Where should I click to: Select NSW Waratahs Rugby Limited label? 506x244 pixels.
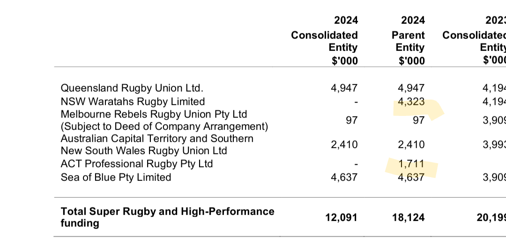click(133, 101)
